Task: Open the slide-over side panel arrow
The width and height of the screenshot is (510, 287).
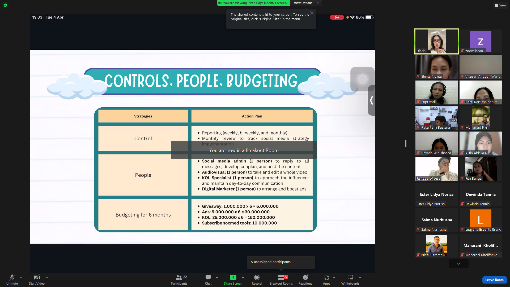Action: (x=372, y=100)
